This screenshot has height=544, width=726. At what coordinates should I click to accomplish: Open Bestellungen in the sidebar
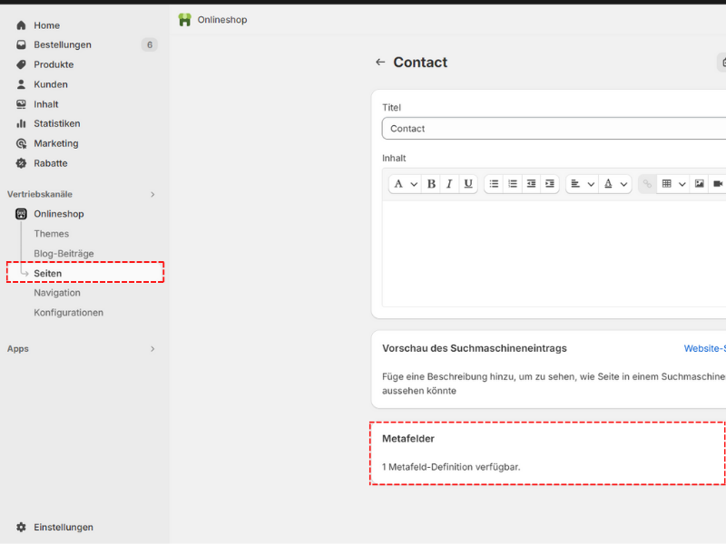pyautogui.click(x=63, y=45)
